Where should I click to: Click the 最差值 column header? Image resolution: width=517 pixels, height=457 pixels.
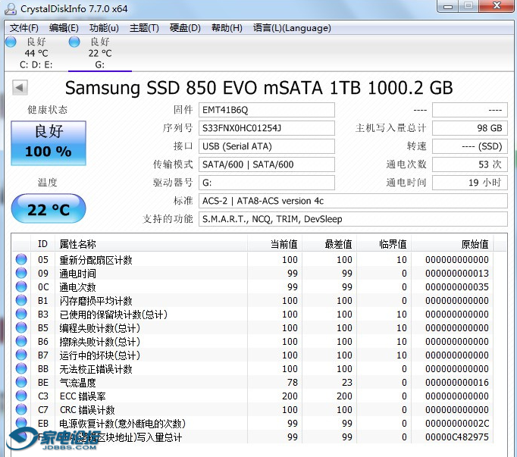pyautogui.click(x=329, y=244)
